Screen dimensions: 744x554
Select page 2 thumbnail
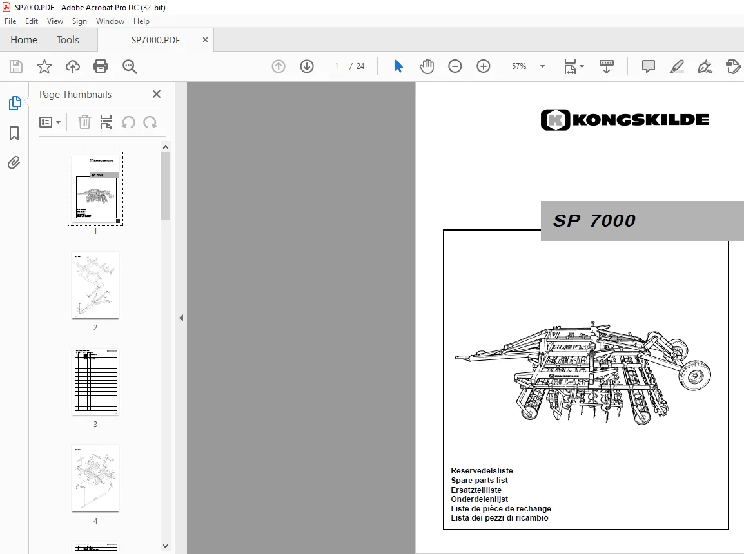pyautogui.click(x=95, y=285)
